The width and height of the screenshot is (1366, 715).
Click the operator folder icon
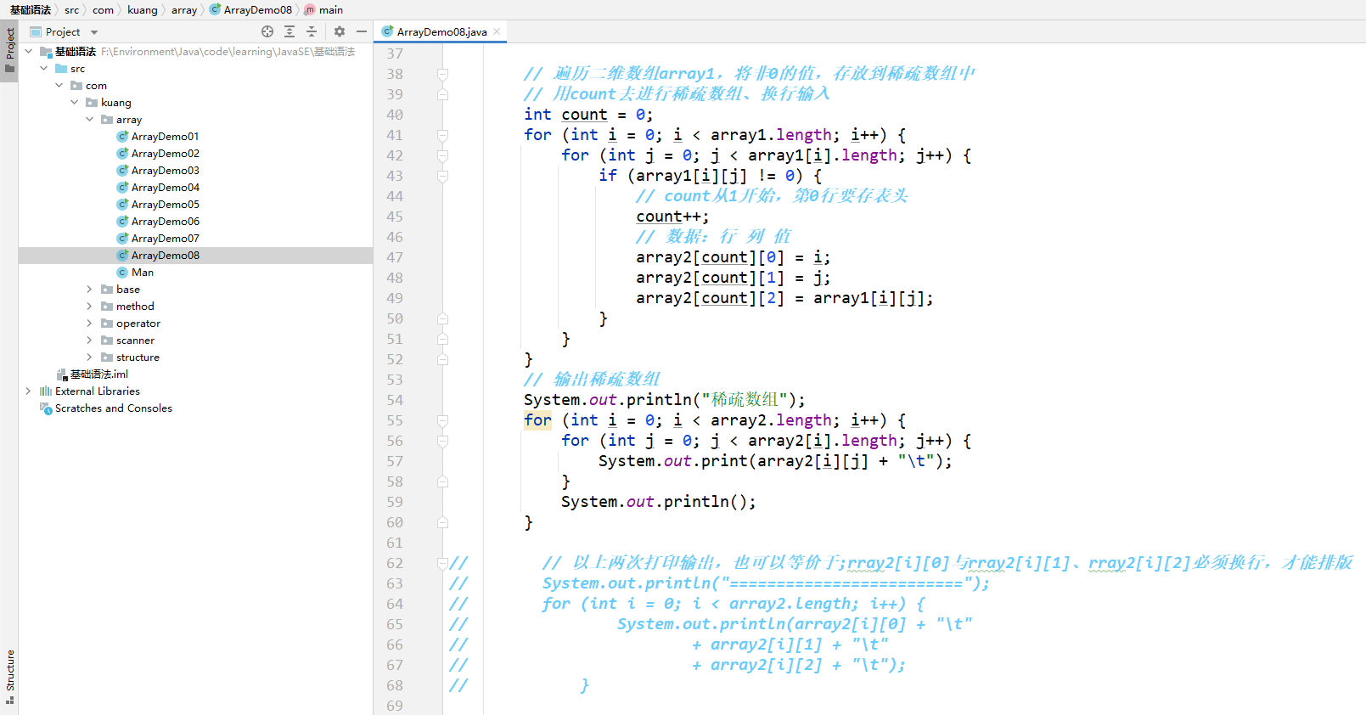click(107, 324)
